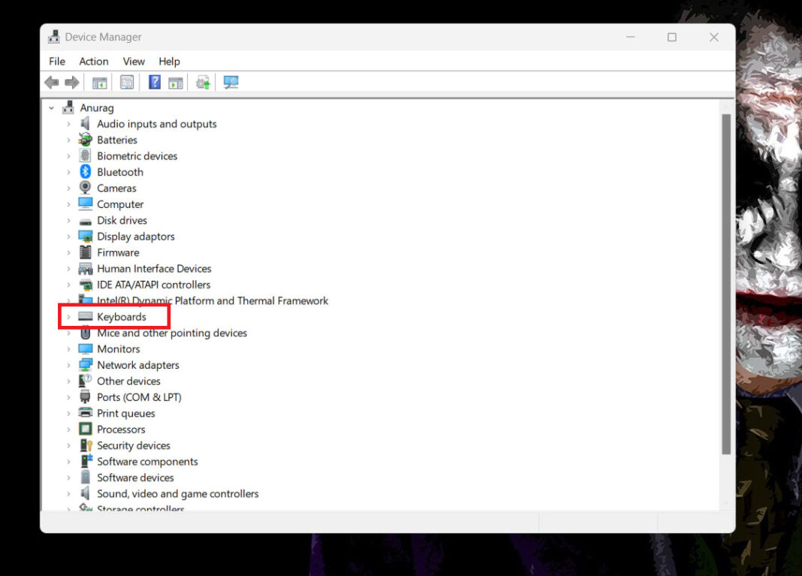
Task: Expand the Keyboards category
Action: point(70,316)
